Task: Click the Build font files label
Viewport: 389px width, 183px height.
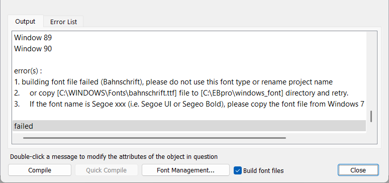Action: 263,170
